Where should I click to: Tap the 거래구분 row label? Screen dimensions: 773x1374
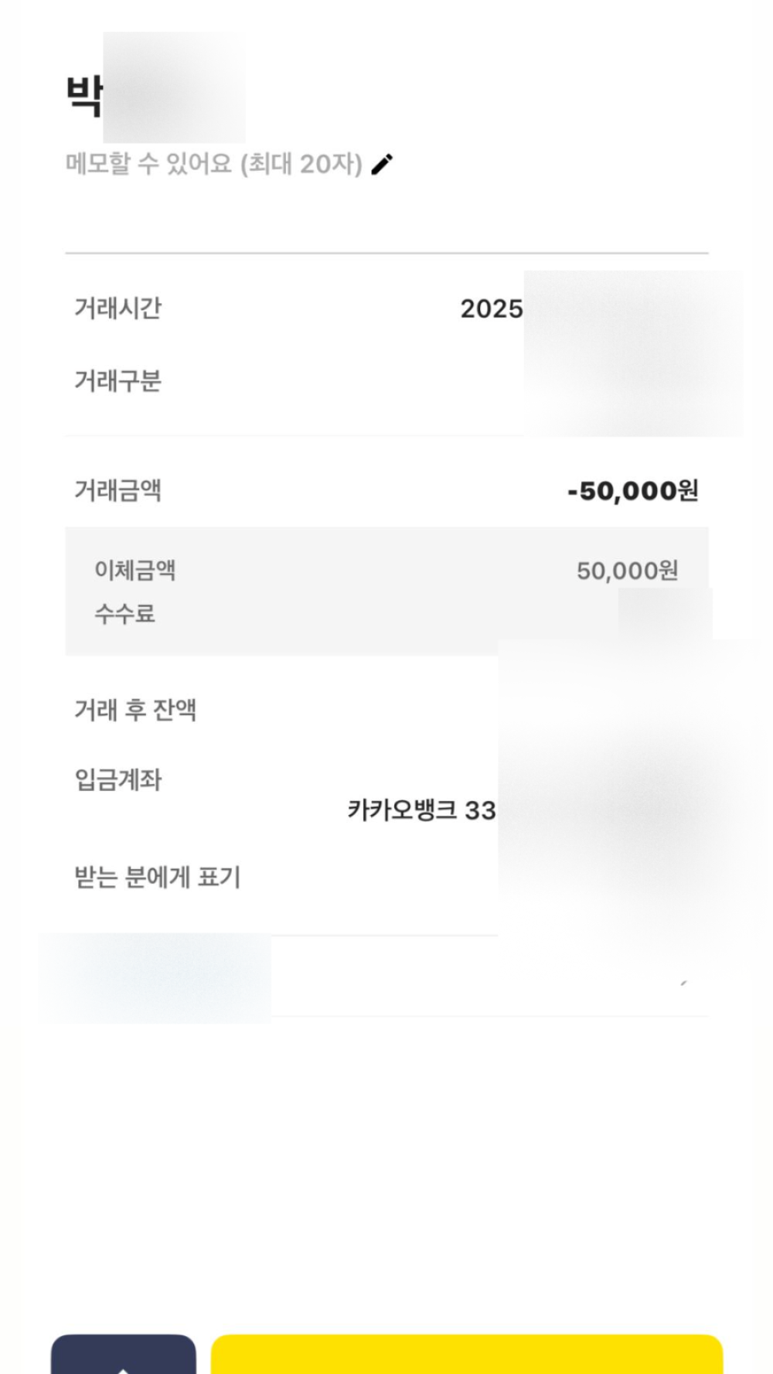(x=117, y=380)
